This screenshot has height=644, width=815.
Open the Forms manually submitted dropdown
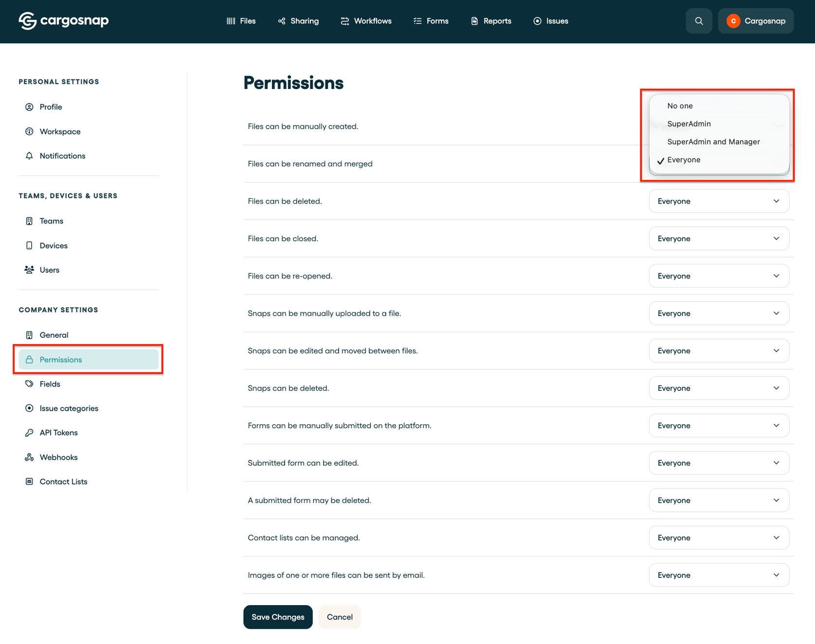(x=719, y=426)
